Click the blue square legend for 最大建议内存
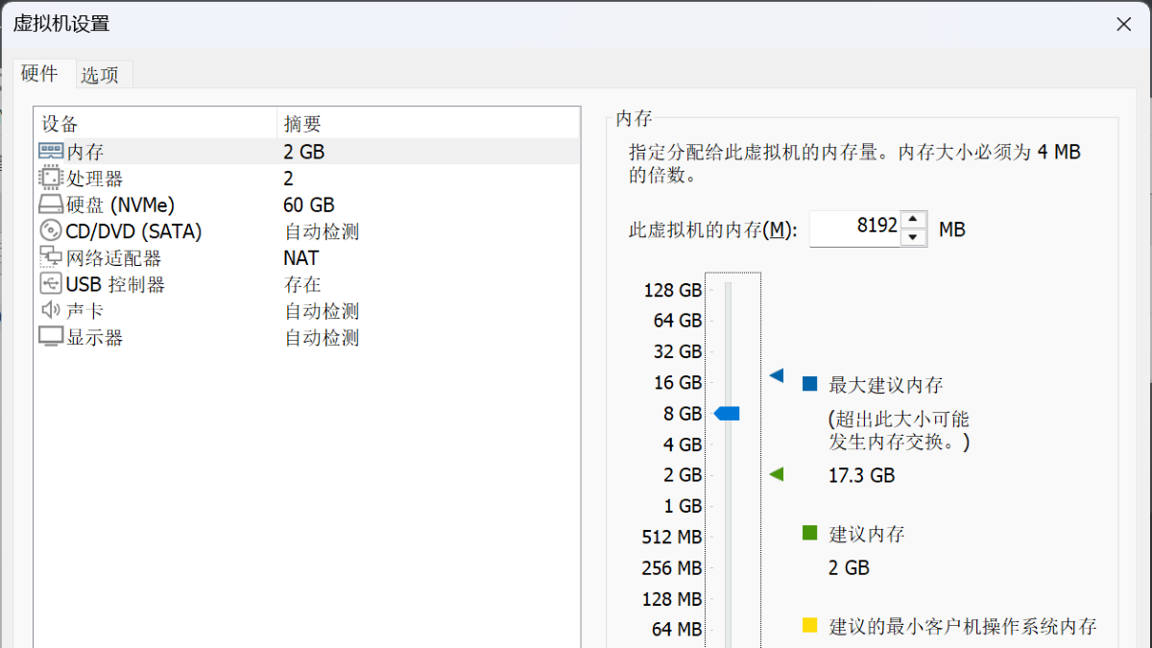The width and height of the screenshot is (1152, 648). (809, 384)
